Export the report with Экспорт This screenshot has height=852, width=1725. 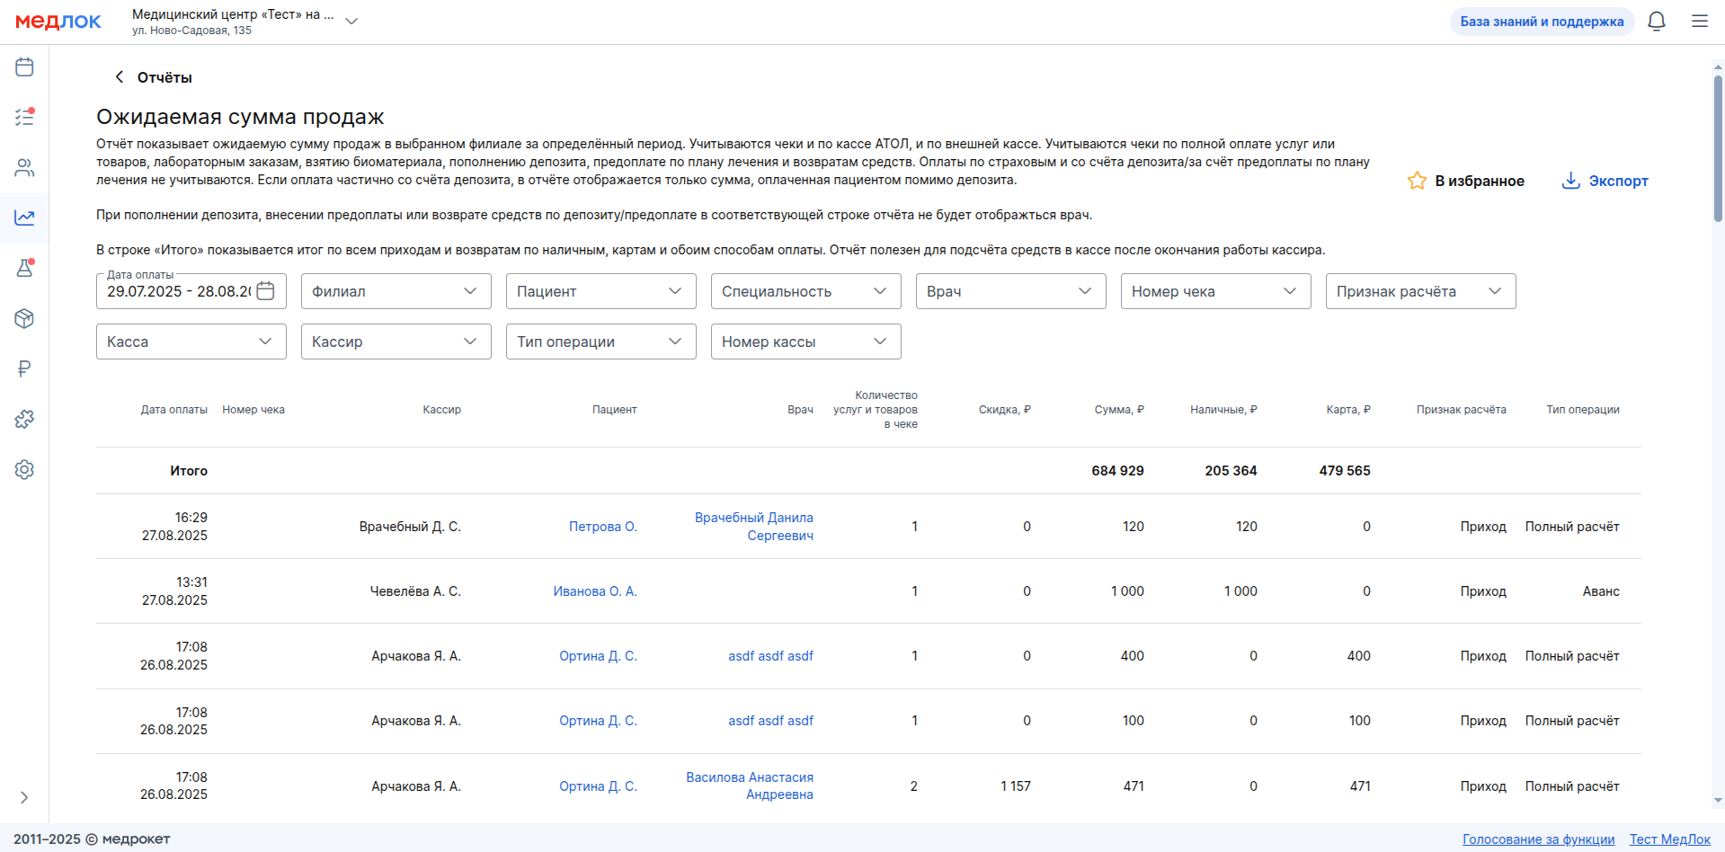1605,181
